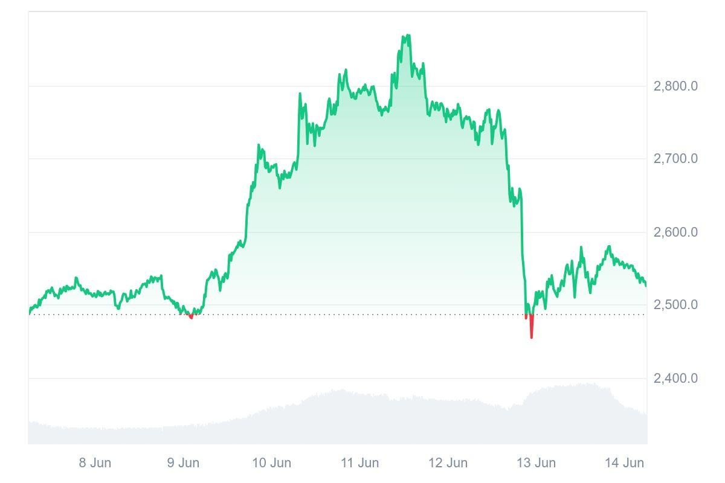Viewport: 725px width, 483px height.
Task: Select the 2,500.0 price label
Action: pos(675,305)
